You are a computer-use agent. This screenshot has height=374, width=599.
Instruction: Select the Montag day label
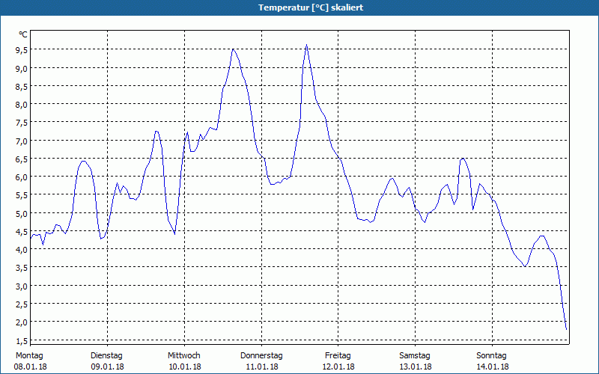(30, 355)
